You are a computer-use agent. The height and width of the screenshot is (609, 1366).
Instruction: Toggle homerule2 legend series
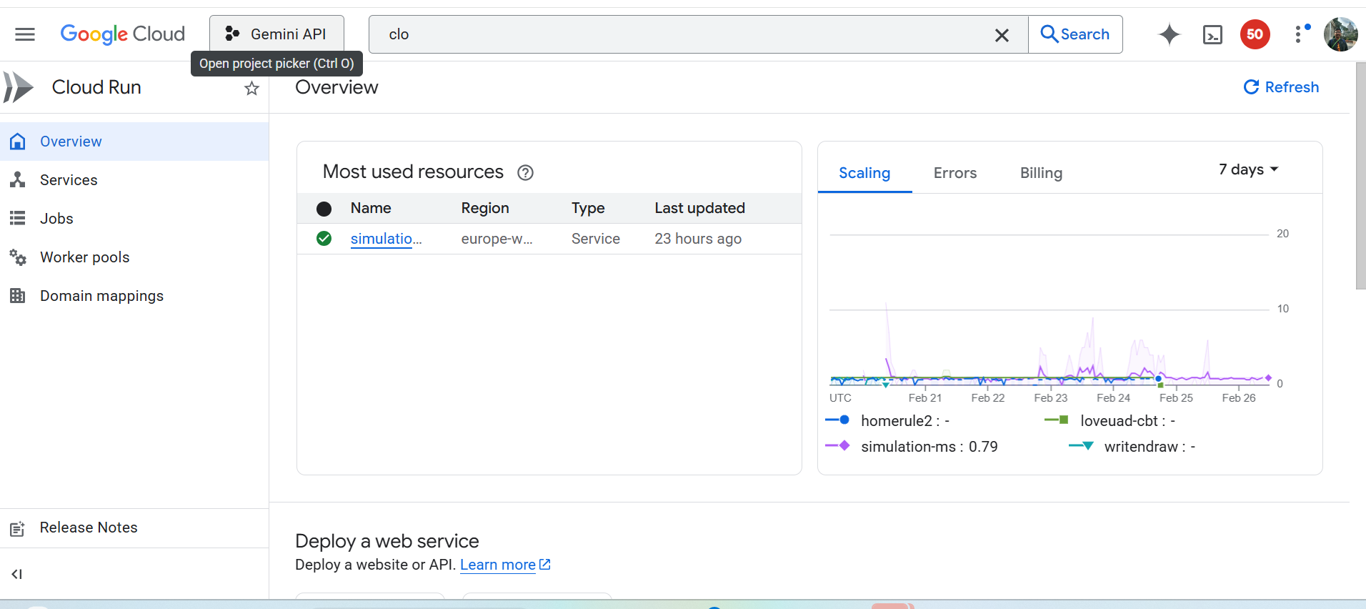(888, 421)
